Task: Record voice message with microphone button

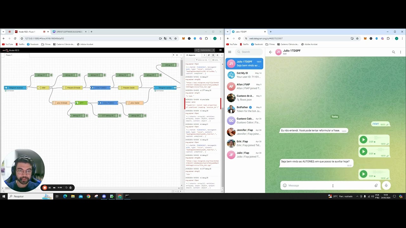Action: (386, 186)
